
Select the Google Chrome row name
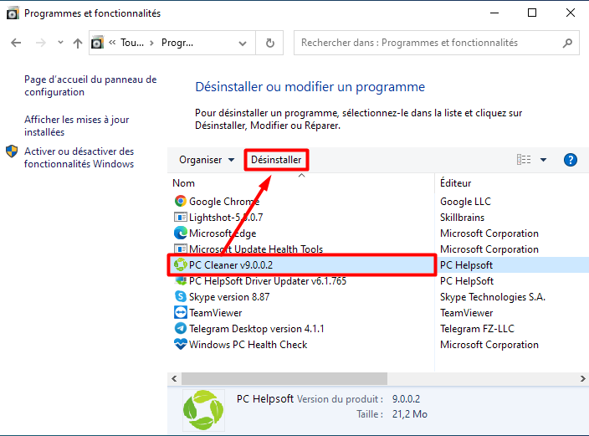(x=224, y=202)
